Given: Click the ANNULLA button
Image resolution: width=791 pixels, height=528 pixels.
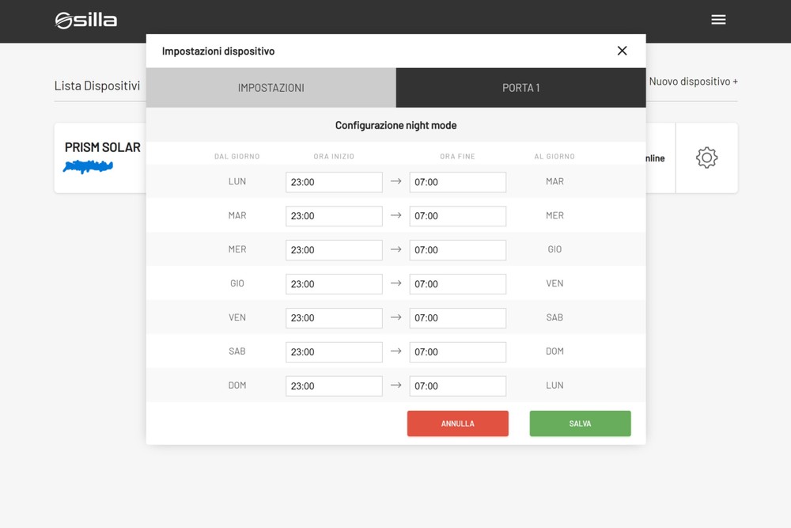Looking at the screenshot, I should tap(457, 424).
